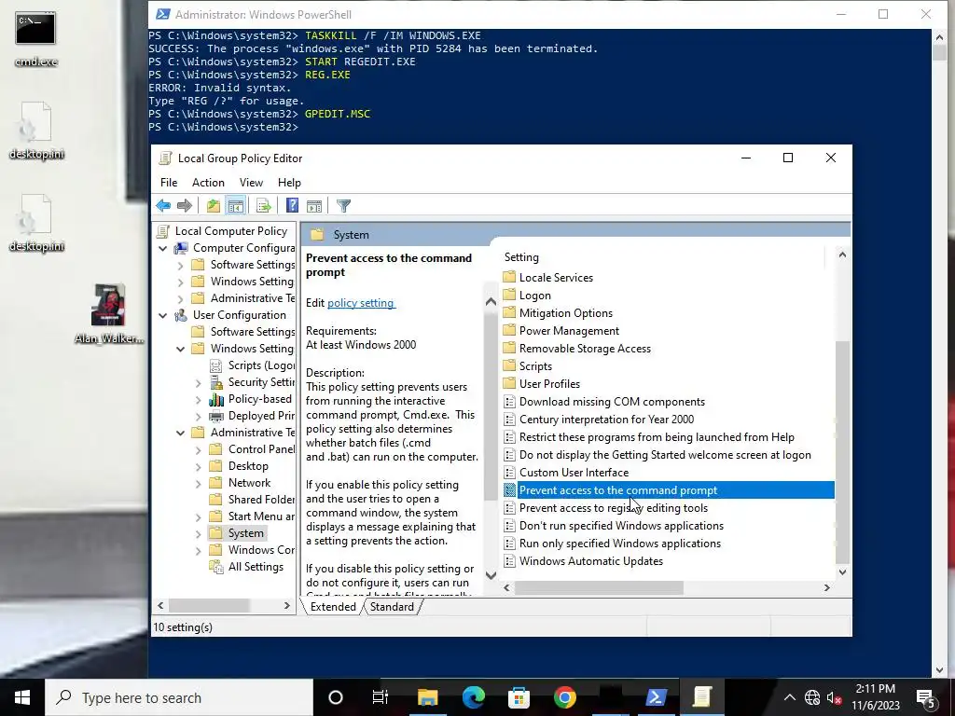Click the muted volume tray icon
Viewport: 955px width, 716px height.
click(x=835, y=697)
